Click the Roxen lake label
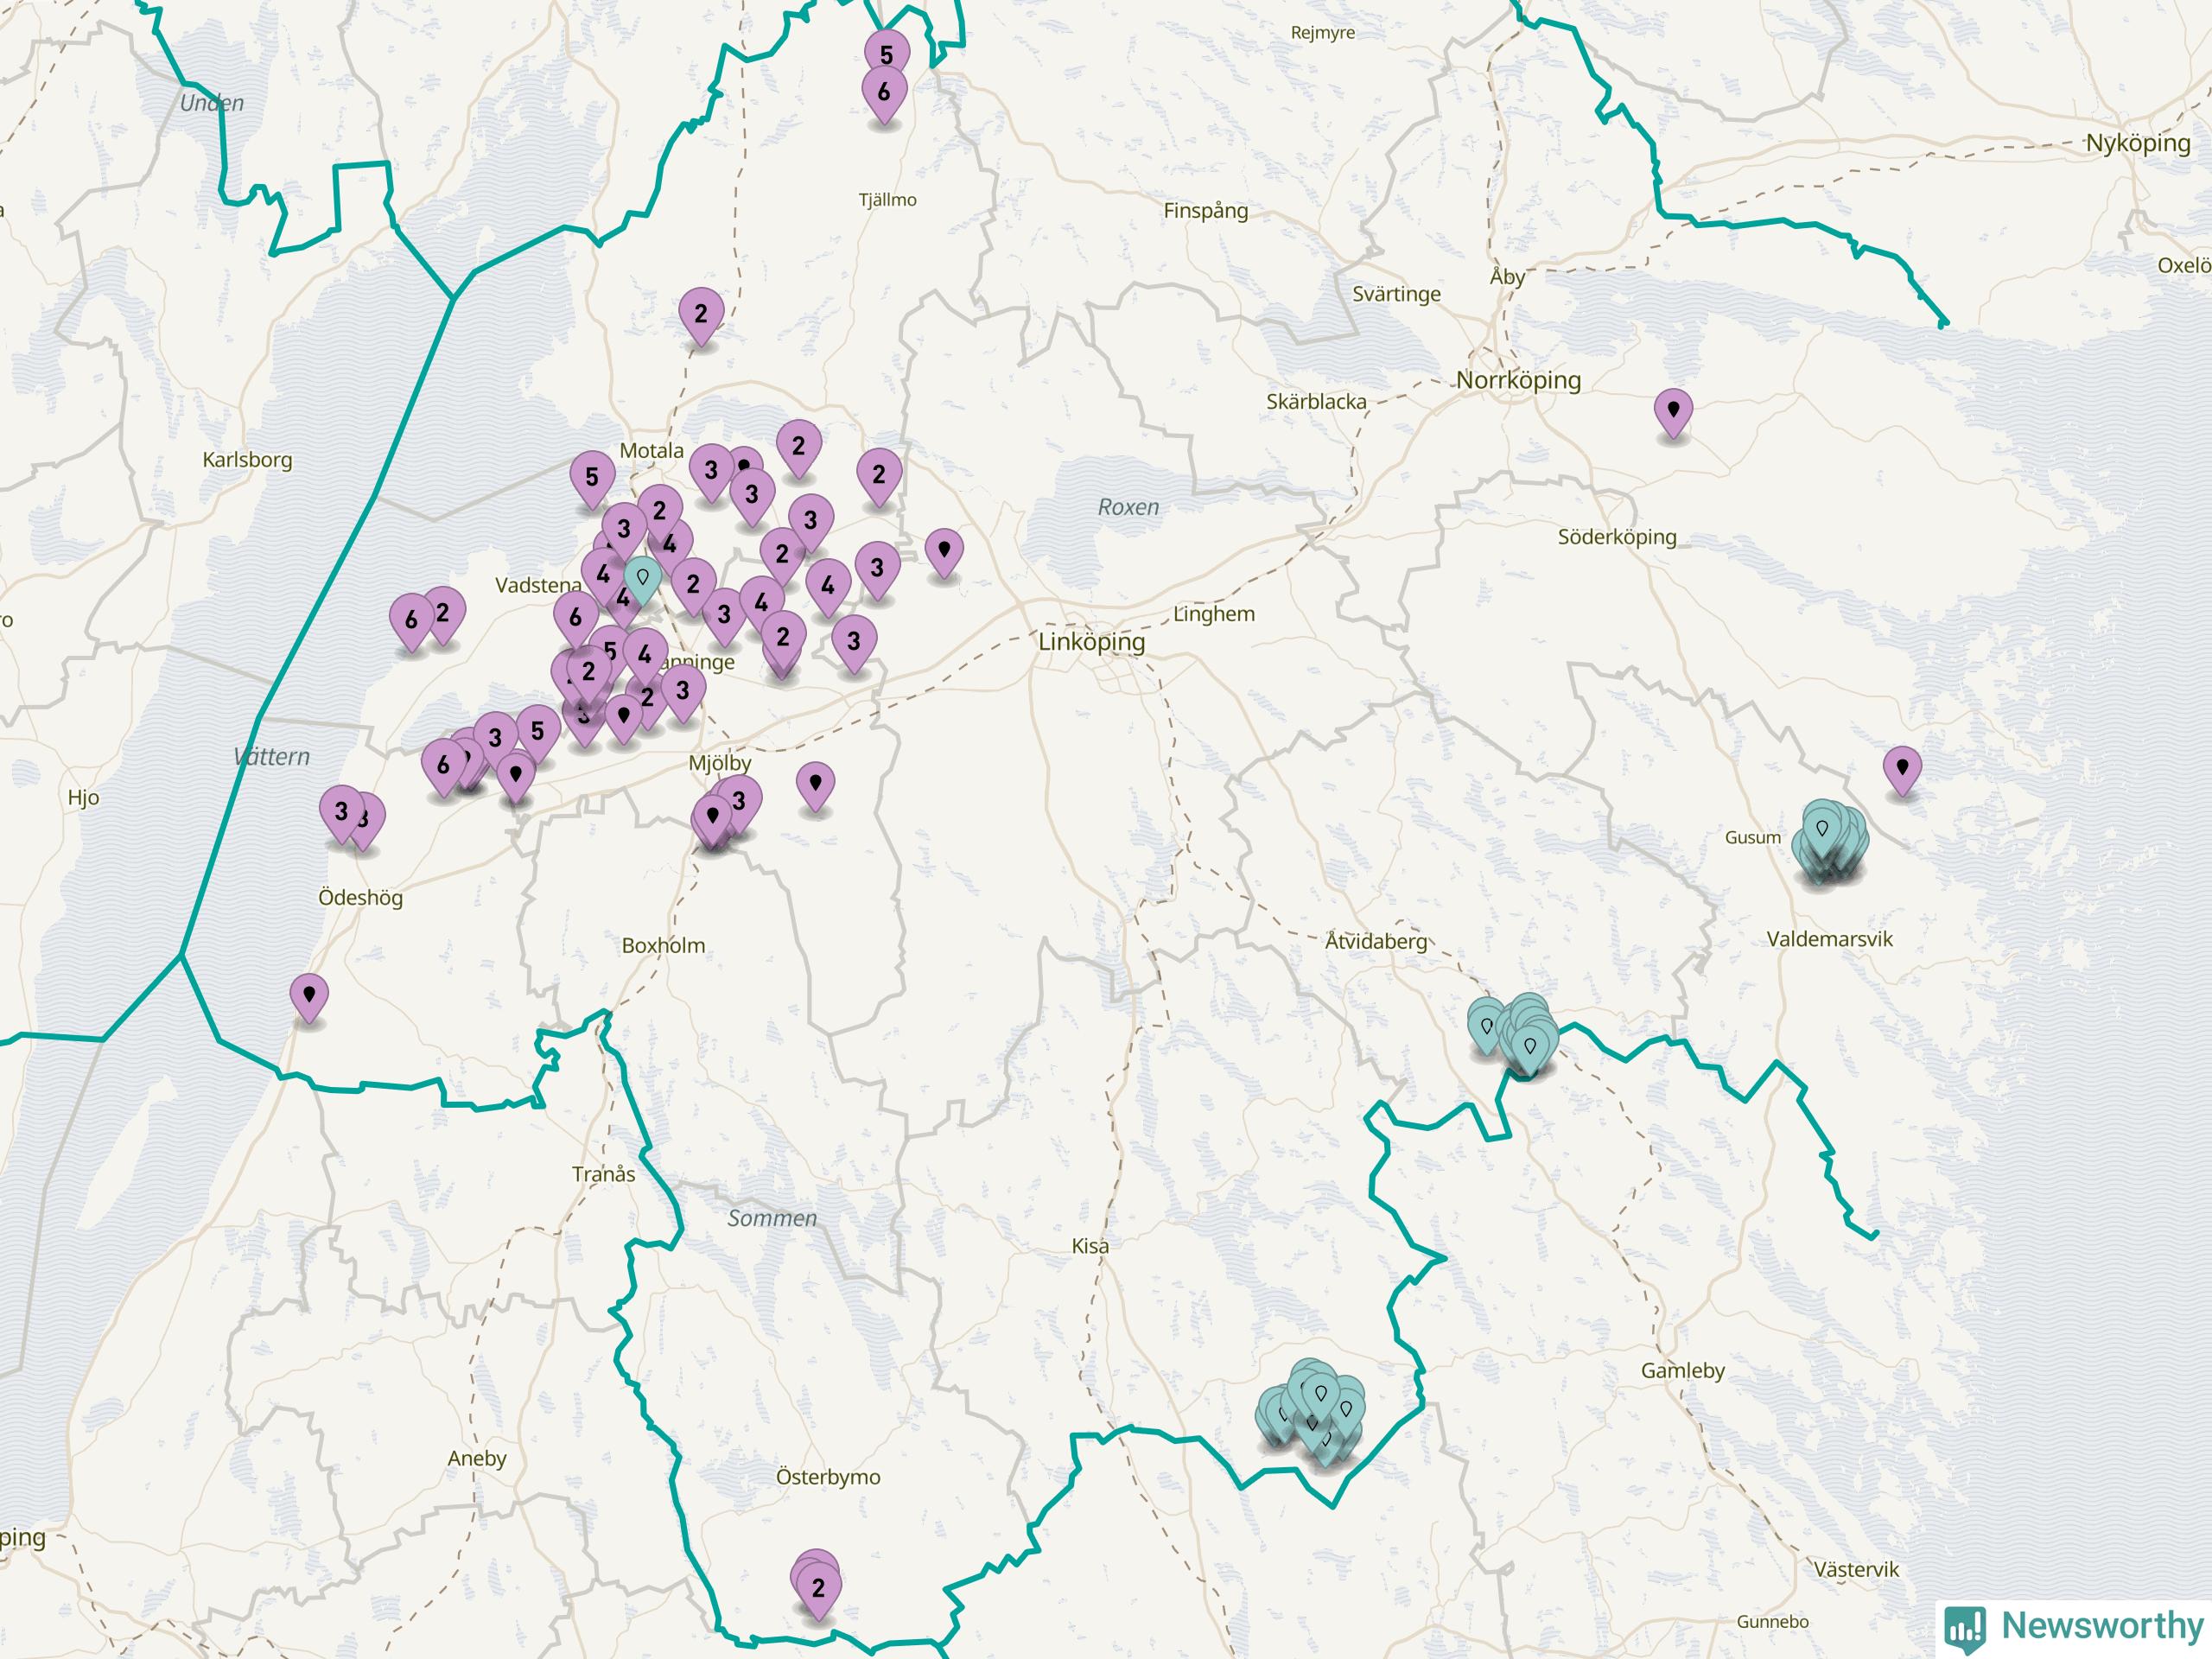Screen dimensions: 2212x1659 coord(1128,508)
